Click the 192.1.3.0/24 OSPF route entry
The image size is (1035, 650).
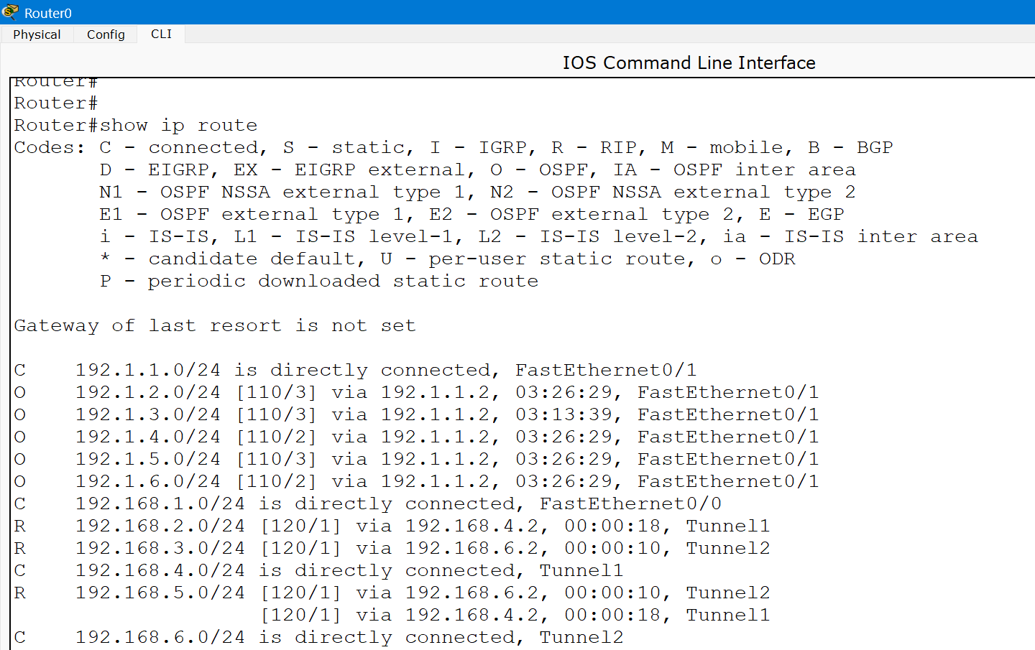[417, 415]
